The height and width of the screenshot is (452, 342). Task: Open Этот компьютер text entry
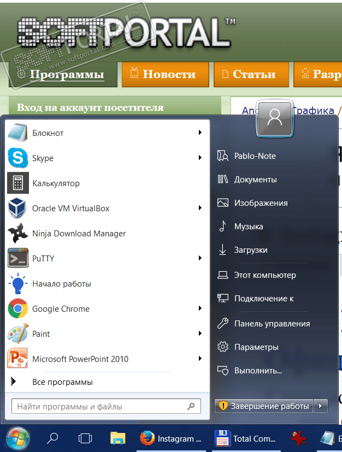pyautogui.click(x=265, y=275)
